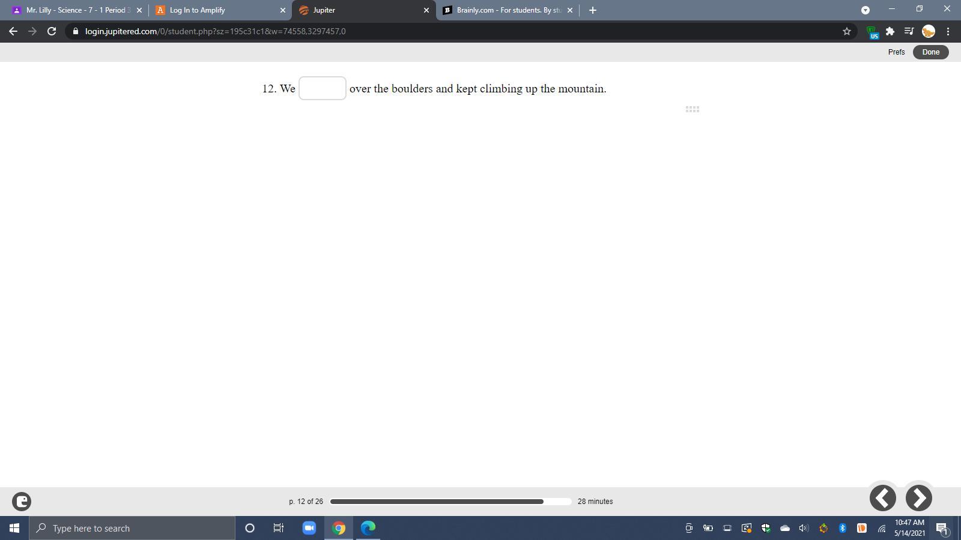Image resolution: width=961 pixels, height=540 pixels.
Task: Open the Chrome profile avatar
Action: [x=929, y=31]
